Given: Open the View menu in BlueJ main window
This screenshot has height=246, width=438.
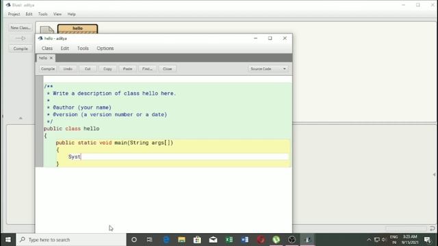Looking at the screenshot, I should pyautogui.click(x=57, y=14).
